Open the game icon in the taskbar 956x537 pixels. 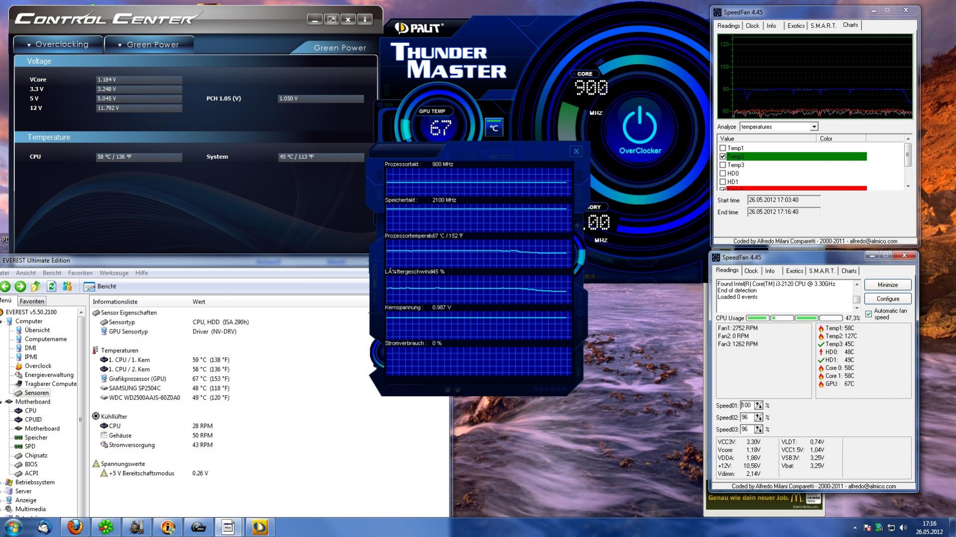(x=137, y=527)
